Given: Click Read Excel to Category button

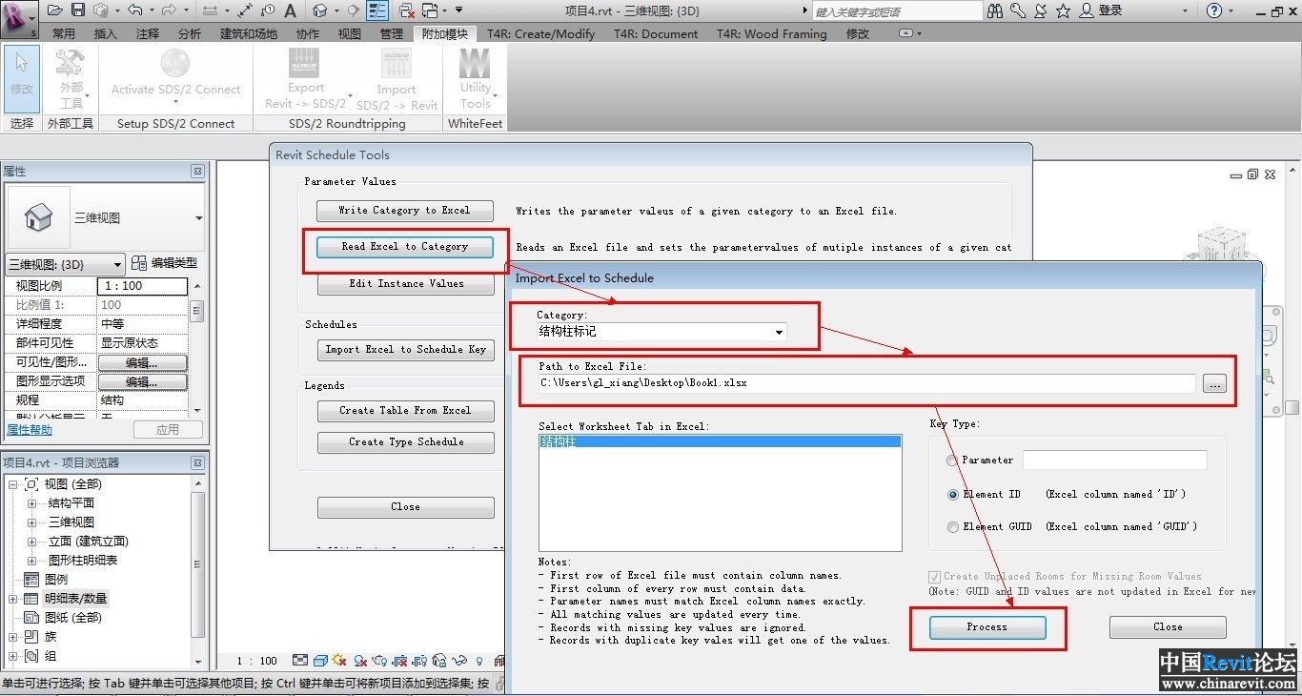Looking at the screenshot, I should click(405, 247).
